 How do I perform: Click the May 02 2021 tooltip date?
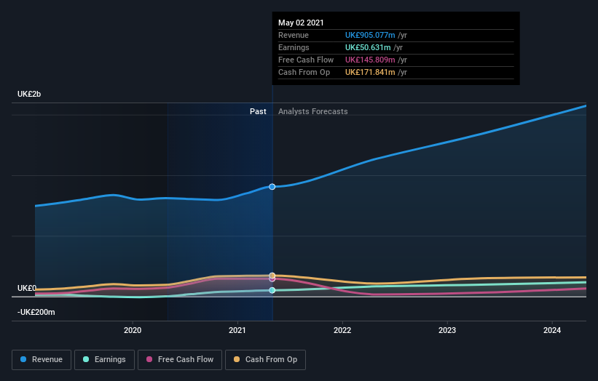click(301, 23)
